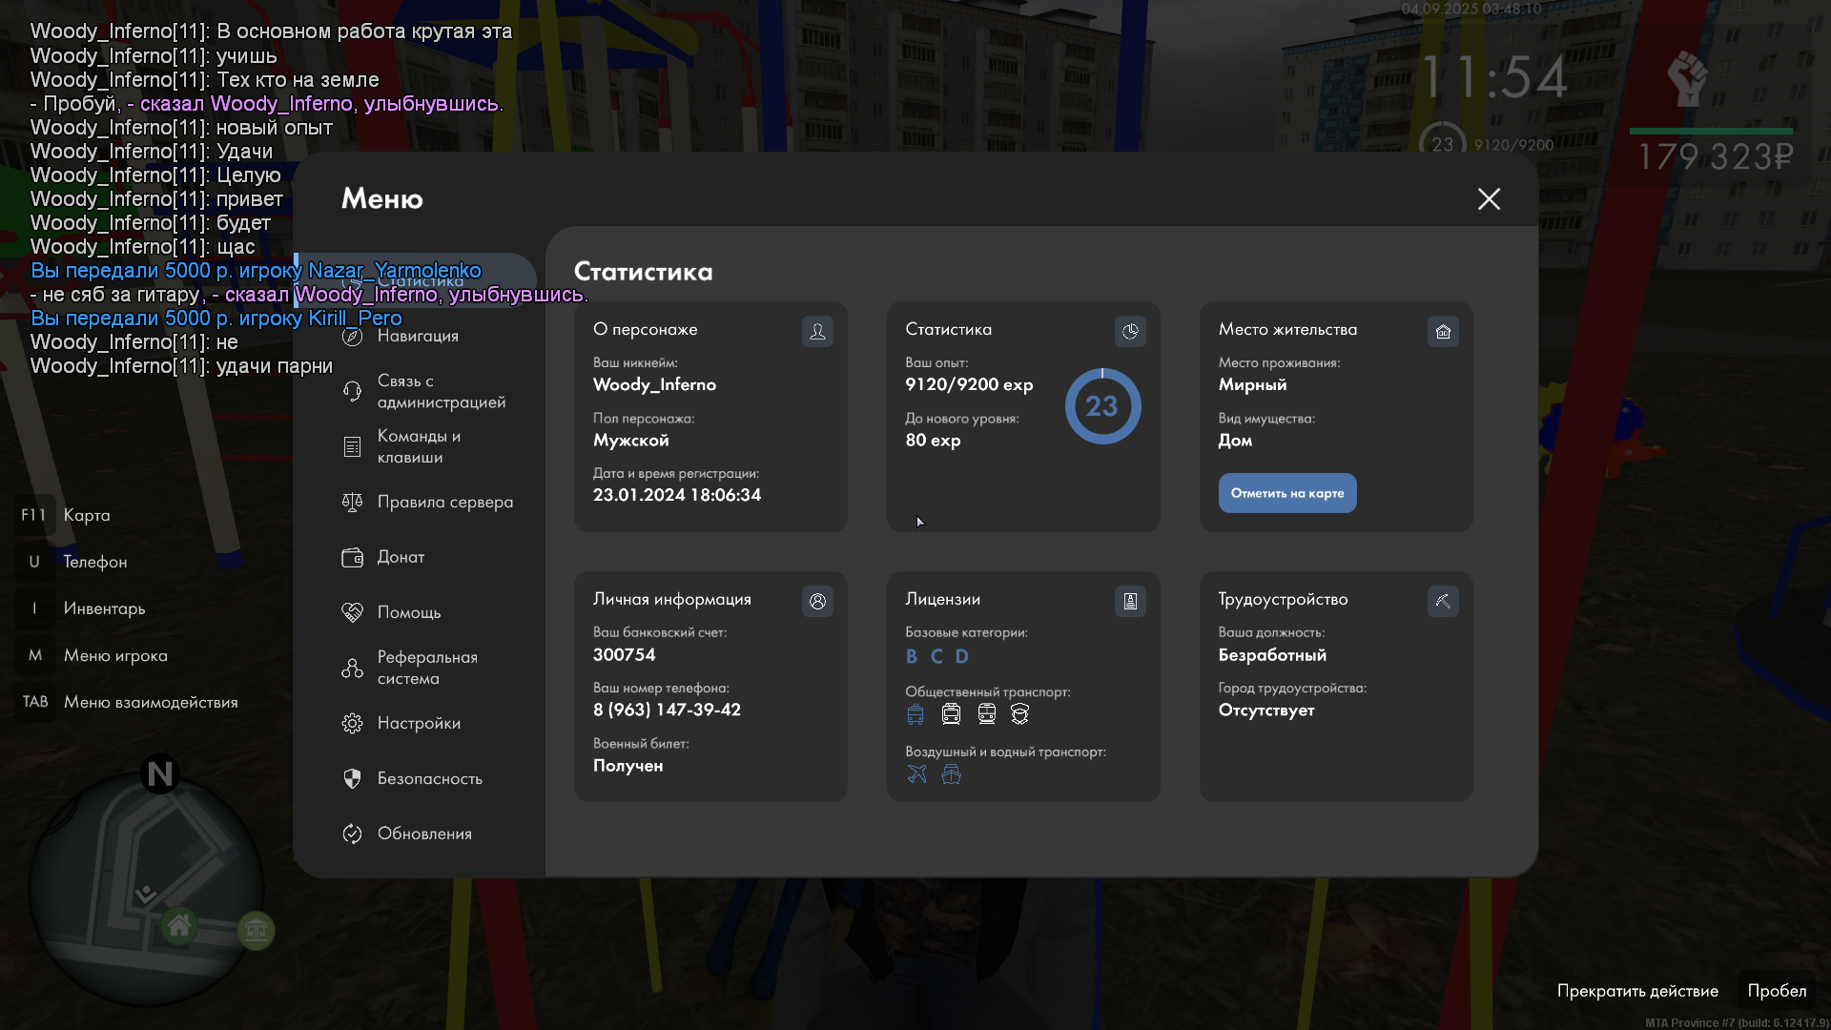Select Безопасность in the sidebar
This screenshot has width=1831, height=1030.
(429, 779)
